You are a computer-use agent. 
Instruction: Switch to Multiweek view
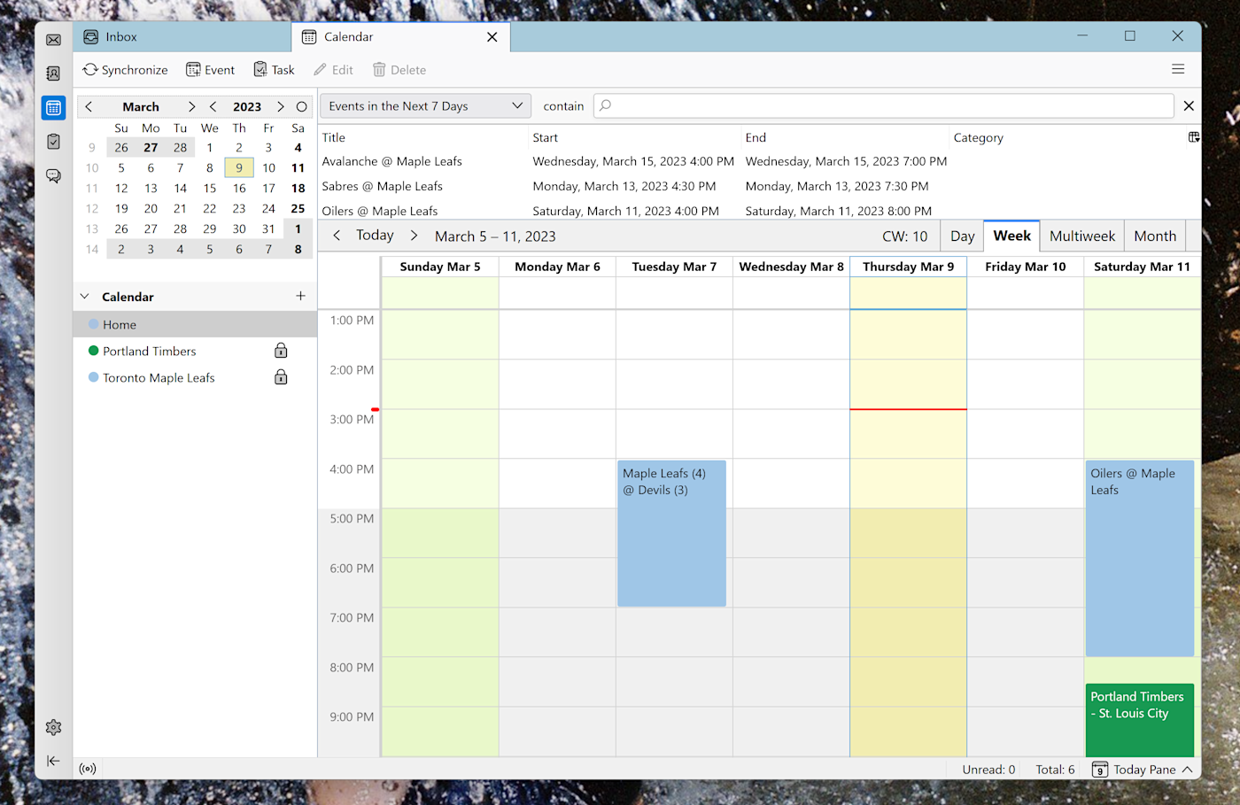(x=1082, y=236)
